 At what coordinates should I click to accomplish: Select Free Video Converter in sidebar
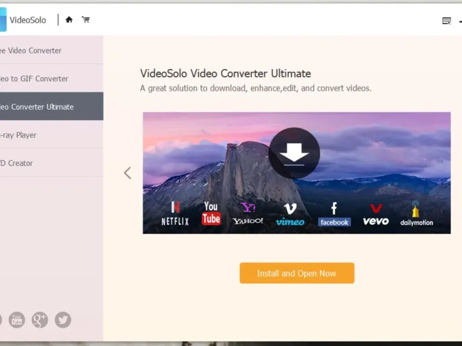point(51,50)
